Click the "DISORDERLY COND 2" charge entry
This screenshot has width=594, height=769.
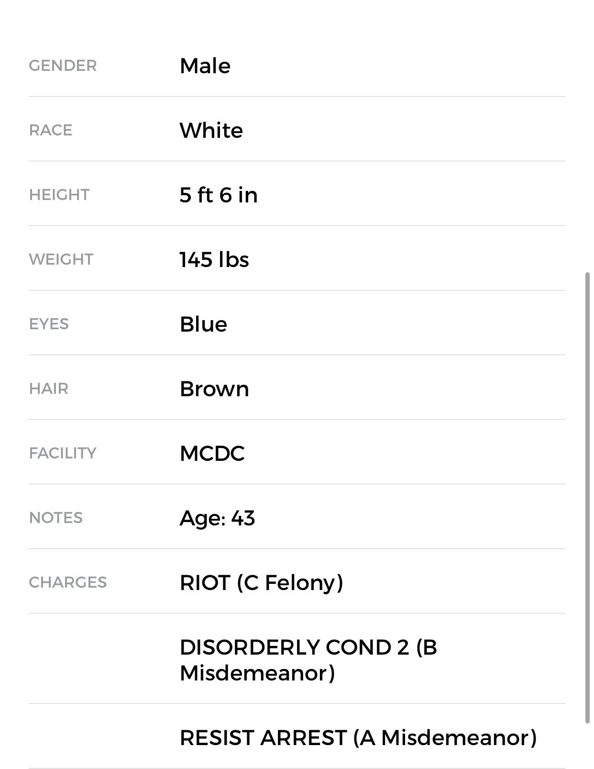pyautogui.click(x=308, y=660)
